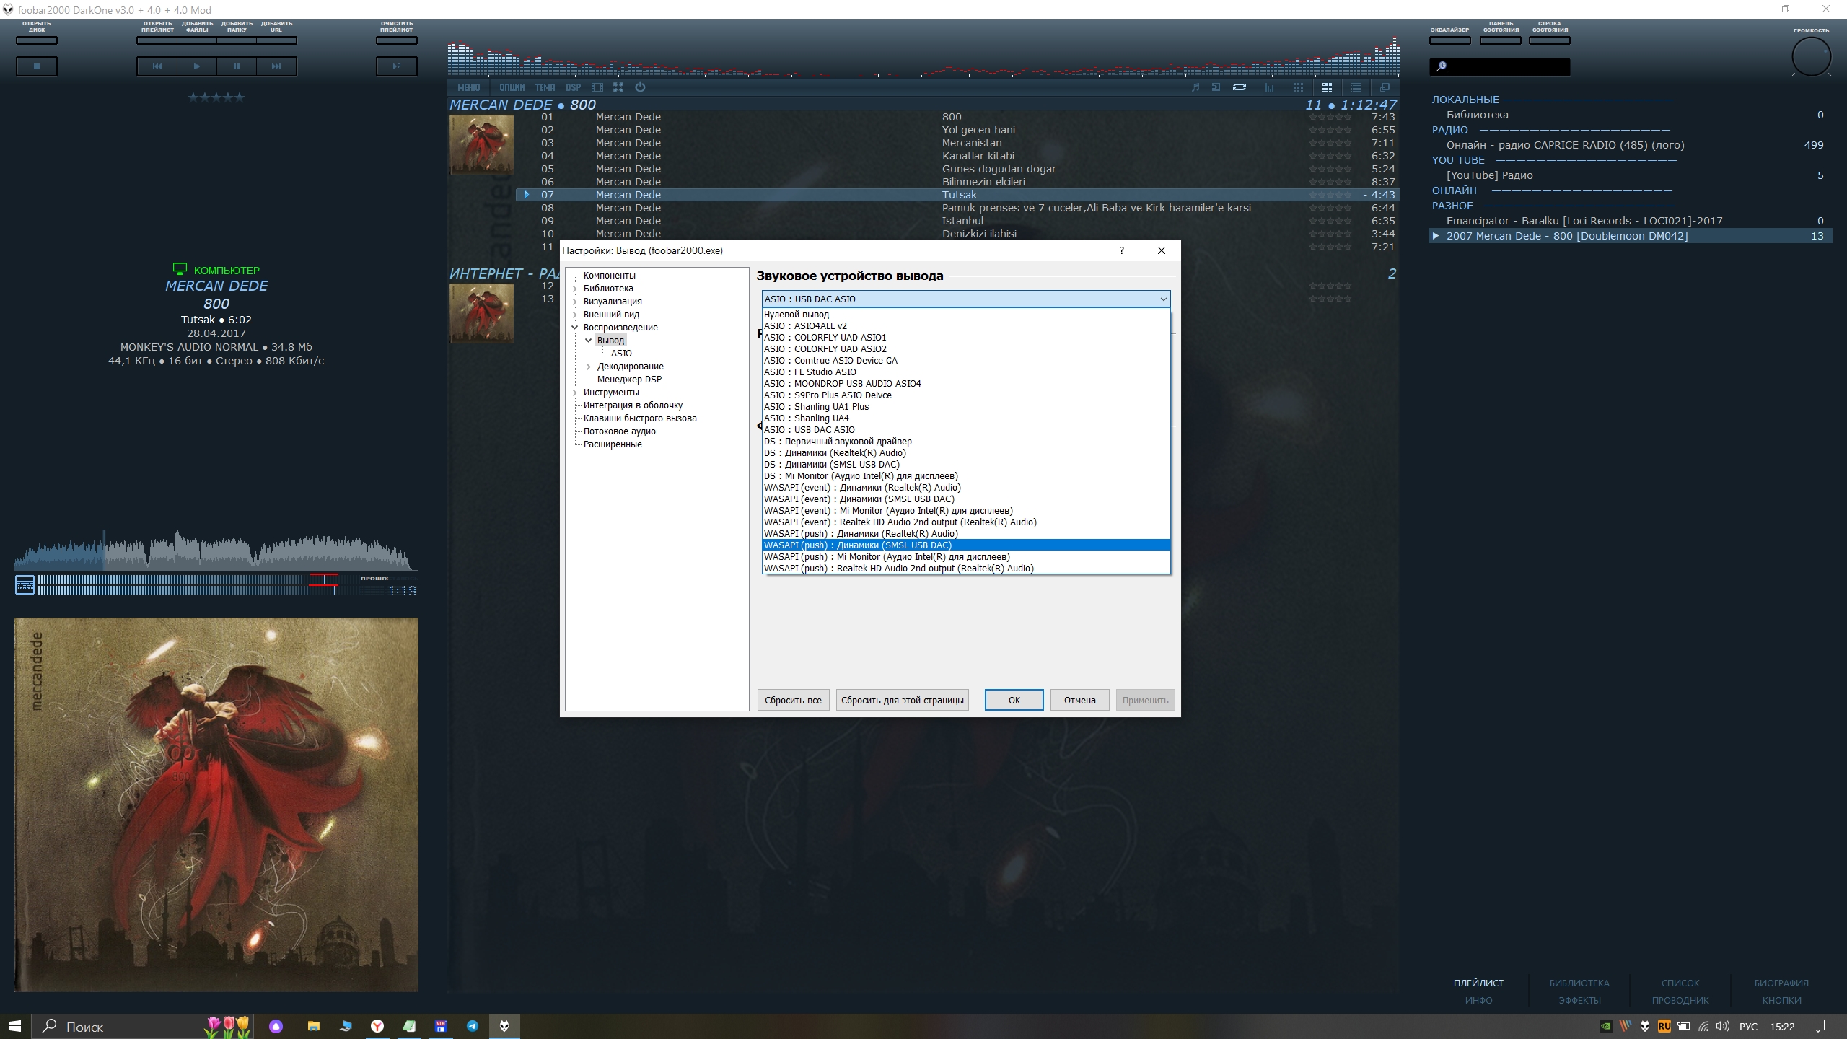Click the power icon in toolbar
This screenshot has width=1847, height=1039.
pyautogui.click(x=640, y=87)
